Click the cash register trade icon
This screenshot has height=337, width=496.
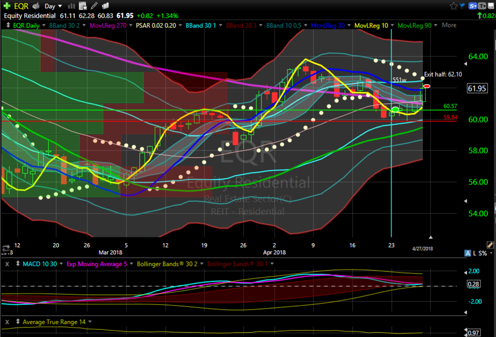pyautogui.click(x=36, y=6)
